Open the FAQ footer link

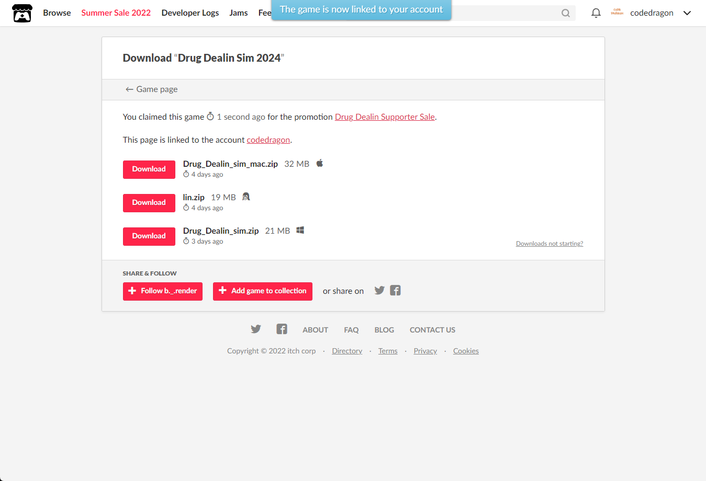click(351, 330)
